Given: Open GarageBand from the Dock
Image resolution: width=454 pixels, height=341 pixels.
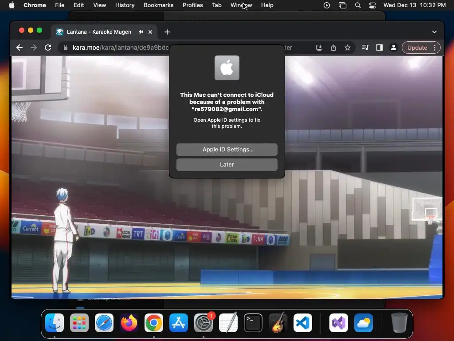Looking at the screenshot, I should [278, 323].
